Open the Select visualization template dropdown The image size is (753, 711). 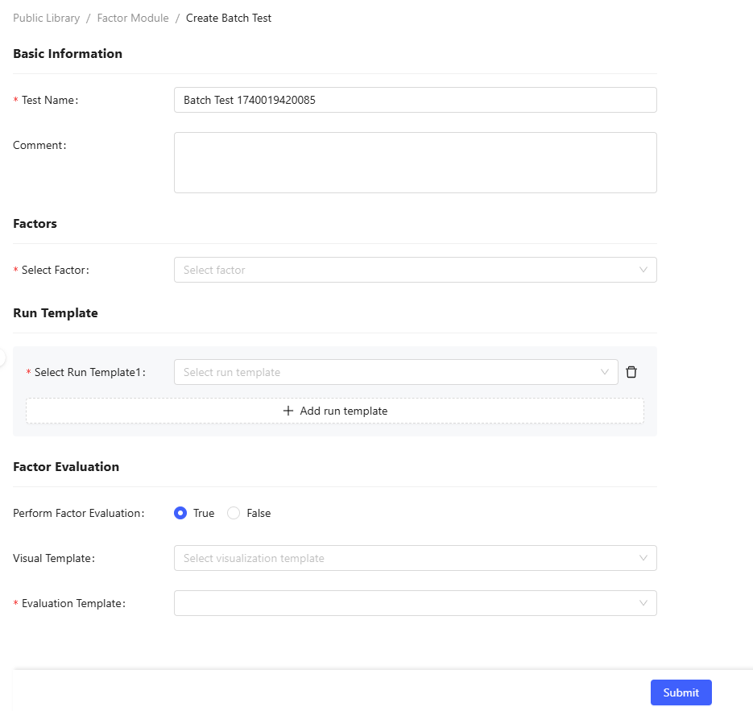click(x=403, y=558)
